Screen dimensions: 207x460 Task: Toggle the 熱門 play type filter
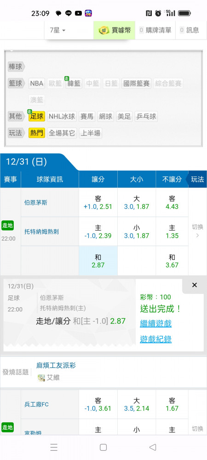tap(37, 133)
